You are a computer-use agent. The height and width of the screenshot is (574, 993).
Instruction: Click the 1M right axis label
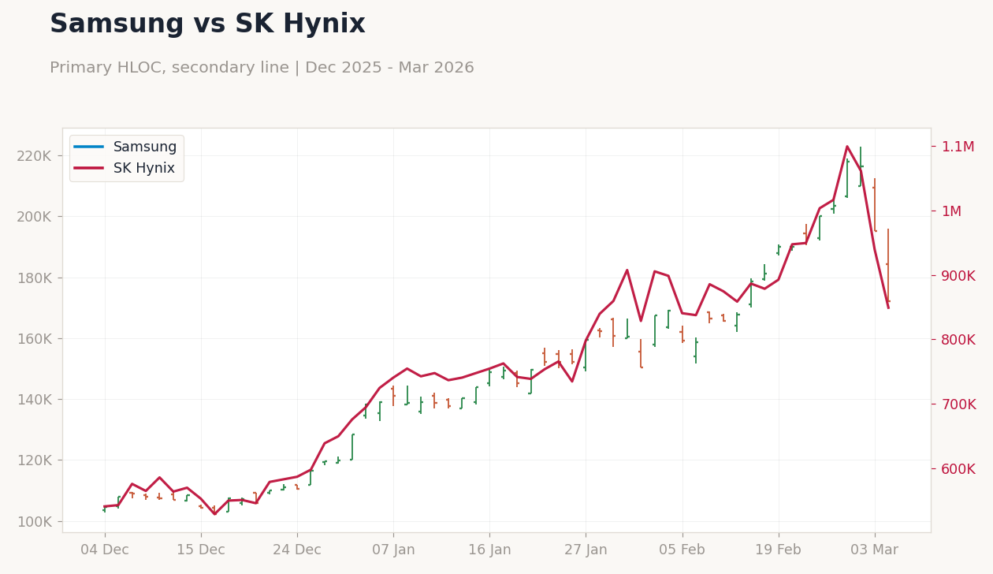pos(951,211)
